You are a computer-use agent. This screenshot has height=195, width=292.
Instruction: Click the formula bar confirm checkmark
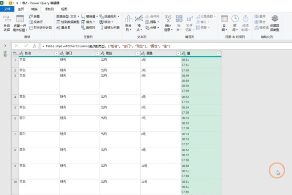(26, 46)
